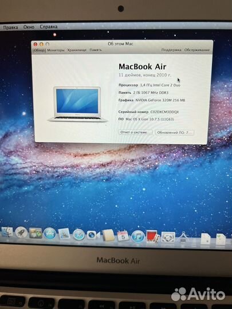Screen dimensions: 232x309
Task: Close the Об этом Mac window
Action: 36,44
